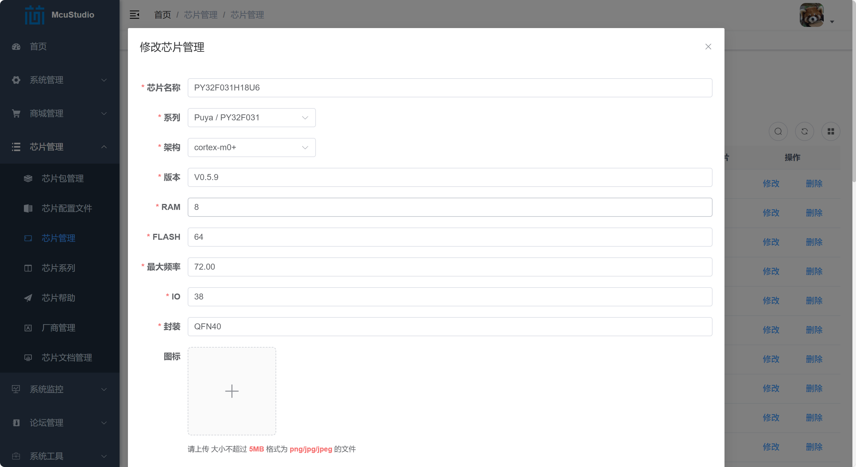Click the refresh icon button

click(x=804, y=131)
